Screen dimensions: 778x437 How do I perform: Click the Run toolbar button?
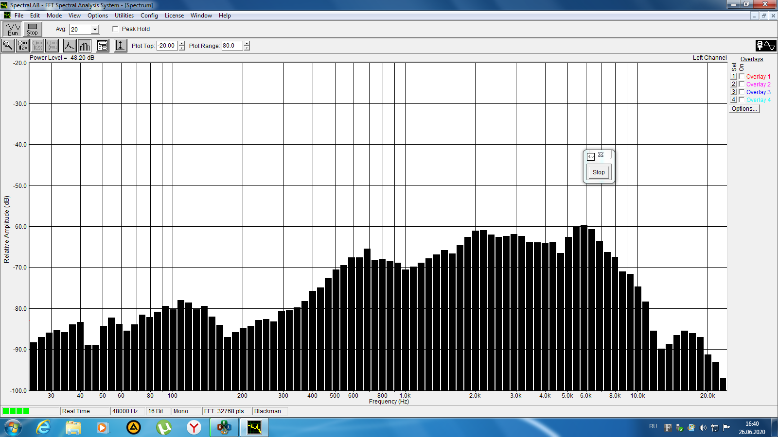pyautogui.click(x=13, y=29)
